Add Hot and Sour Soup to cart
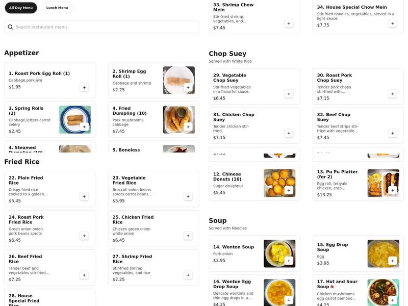The width and height of the screenshot is (408, 306). [392, 300]
